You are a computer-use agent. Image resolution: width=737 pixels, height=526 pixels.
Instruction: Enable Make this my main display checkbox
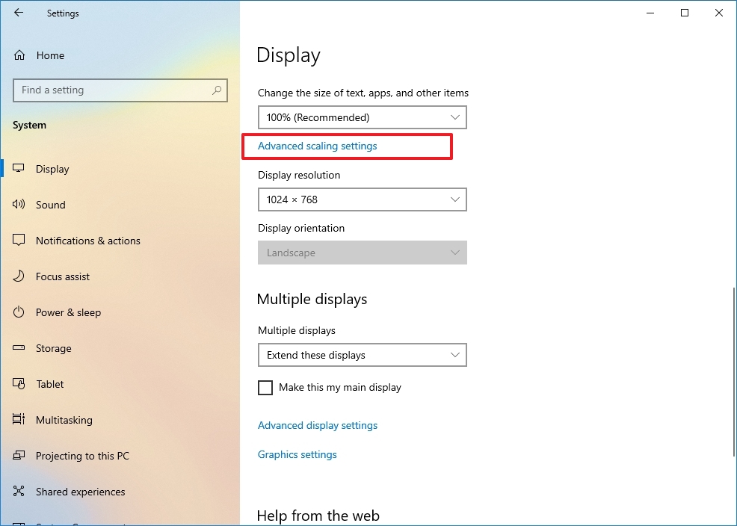(x=265, y=388)
